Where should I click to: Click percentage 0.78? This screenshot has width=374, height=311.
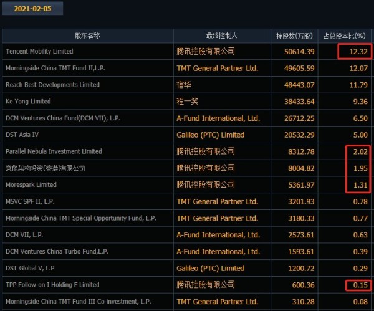[x=360, y=202]
